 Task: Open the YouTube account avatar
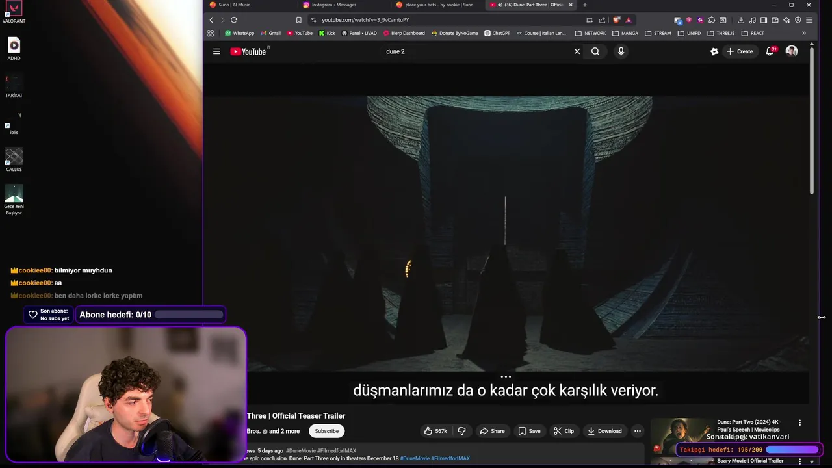coord(792,51)
